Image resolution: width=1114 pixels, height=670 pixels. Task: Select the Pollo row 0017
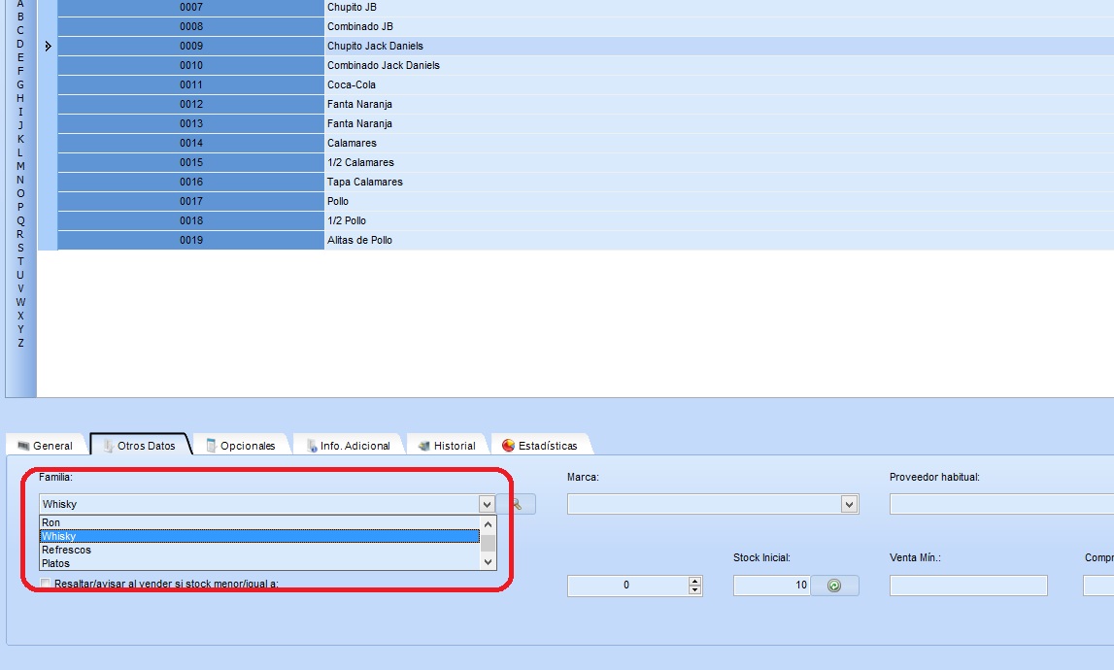[586, 201]
